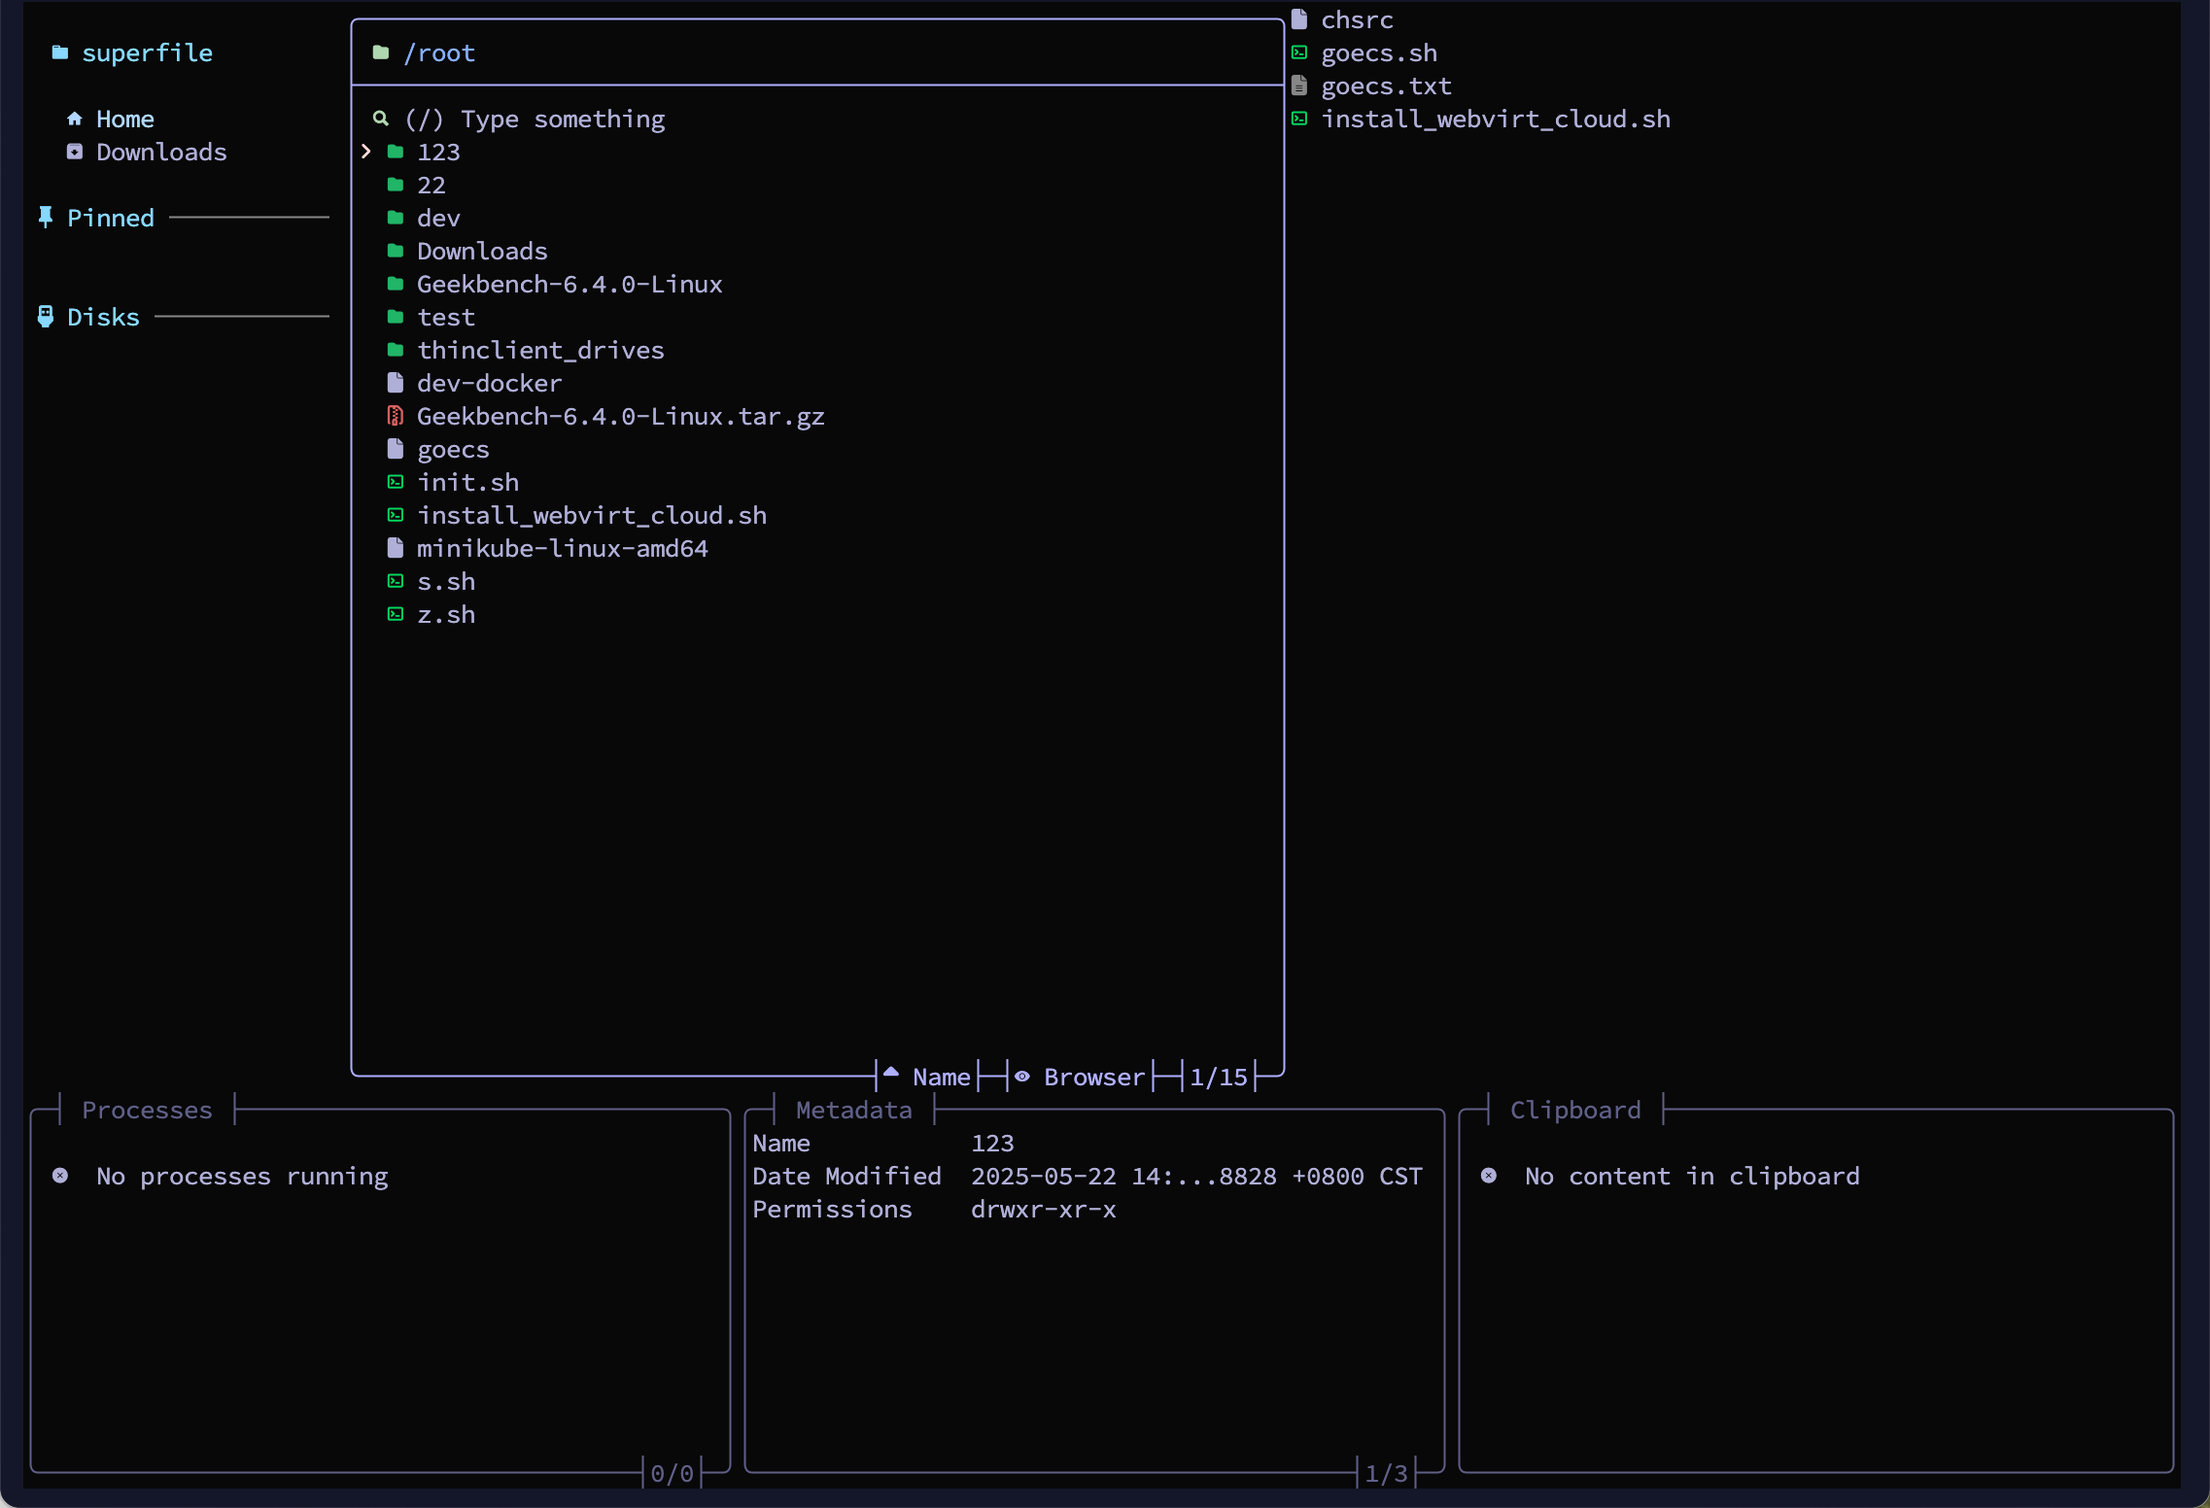This screenshot has height=1508, width=2210.
Task: Open Downloads in the sidebar
Action: click(161, 152)
